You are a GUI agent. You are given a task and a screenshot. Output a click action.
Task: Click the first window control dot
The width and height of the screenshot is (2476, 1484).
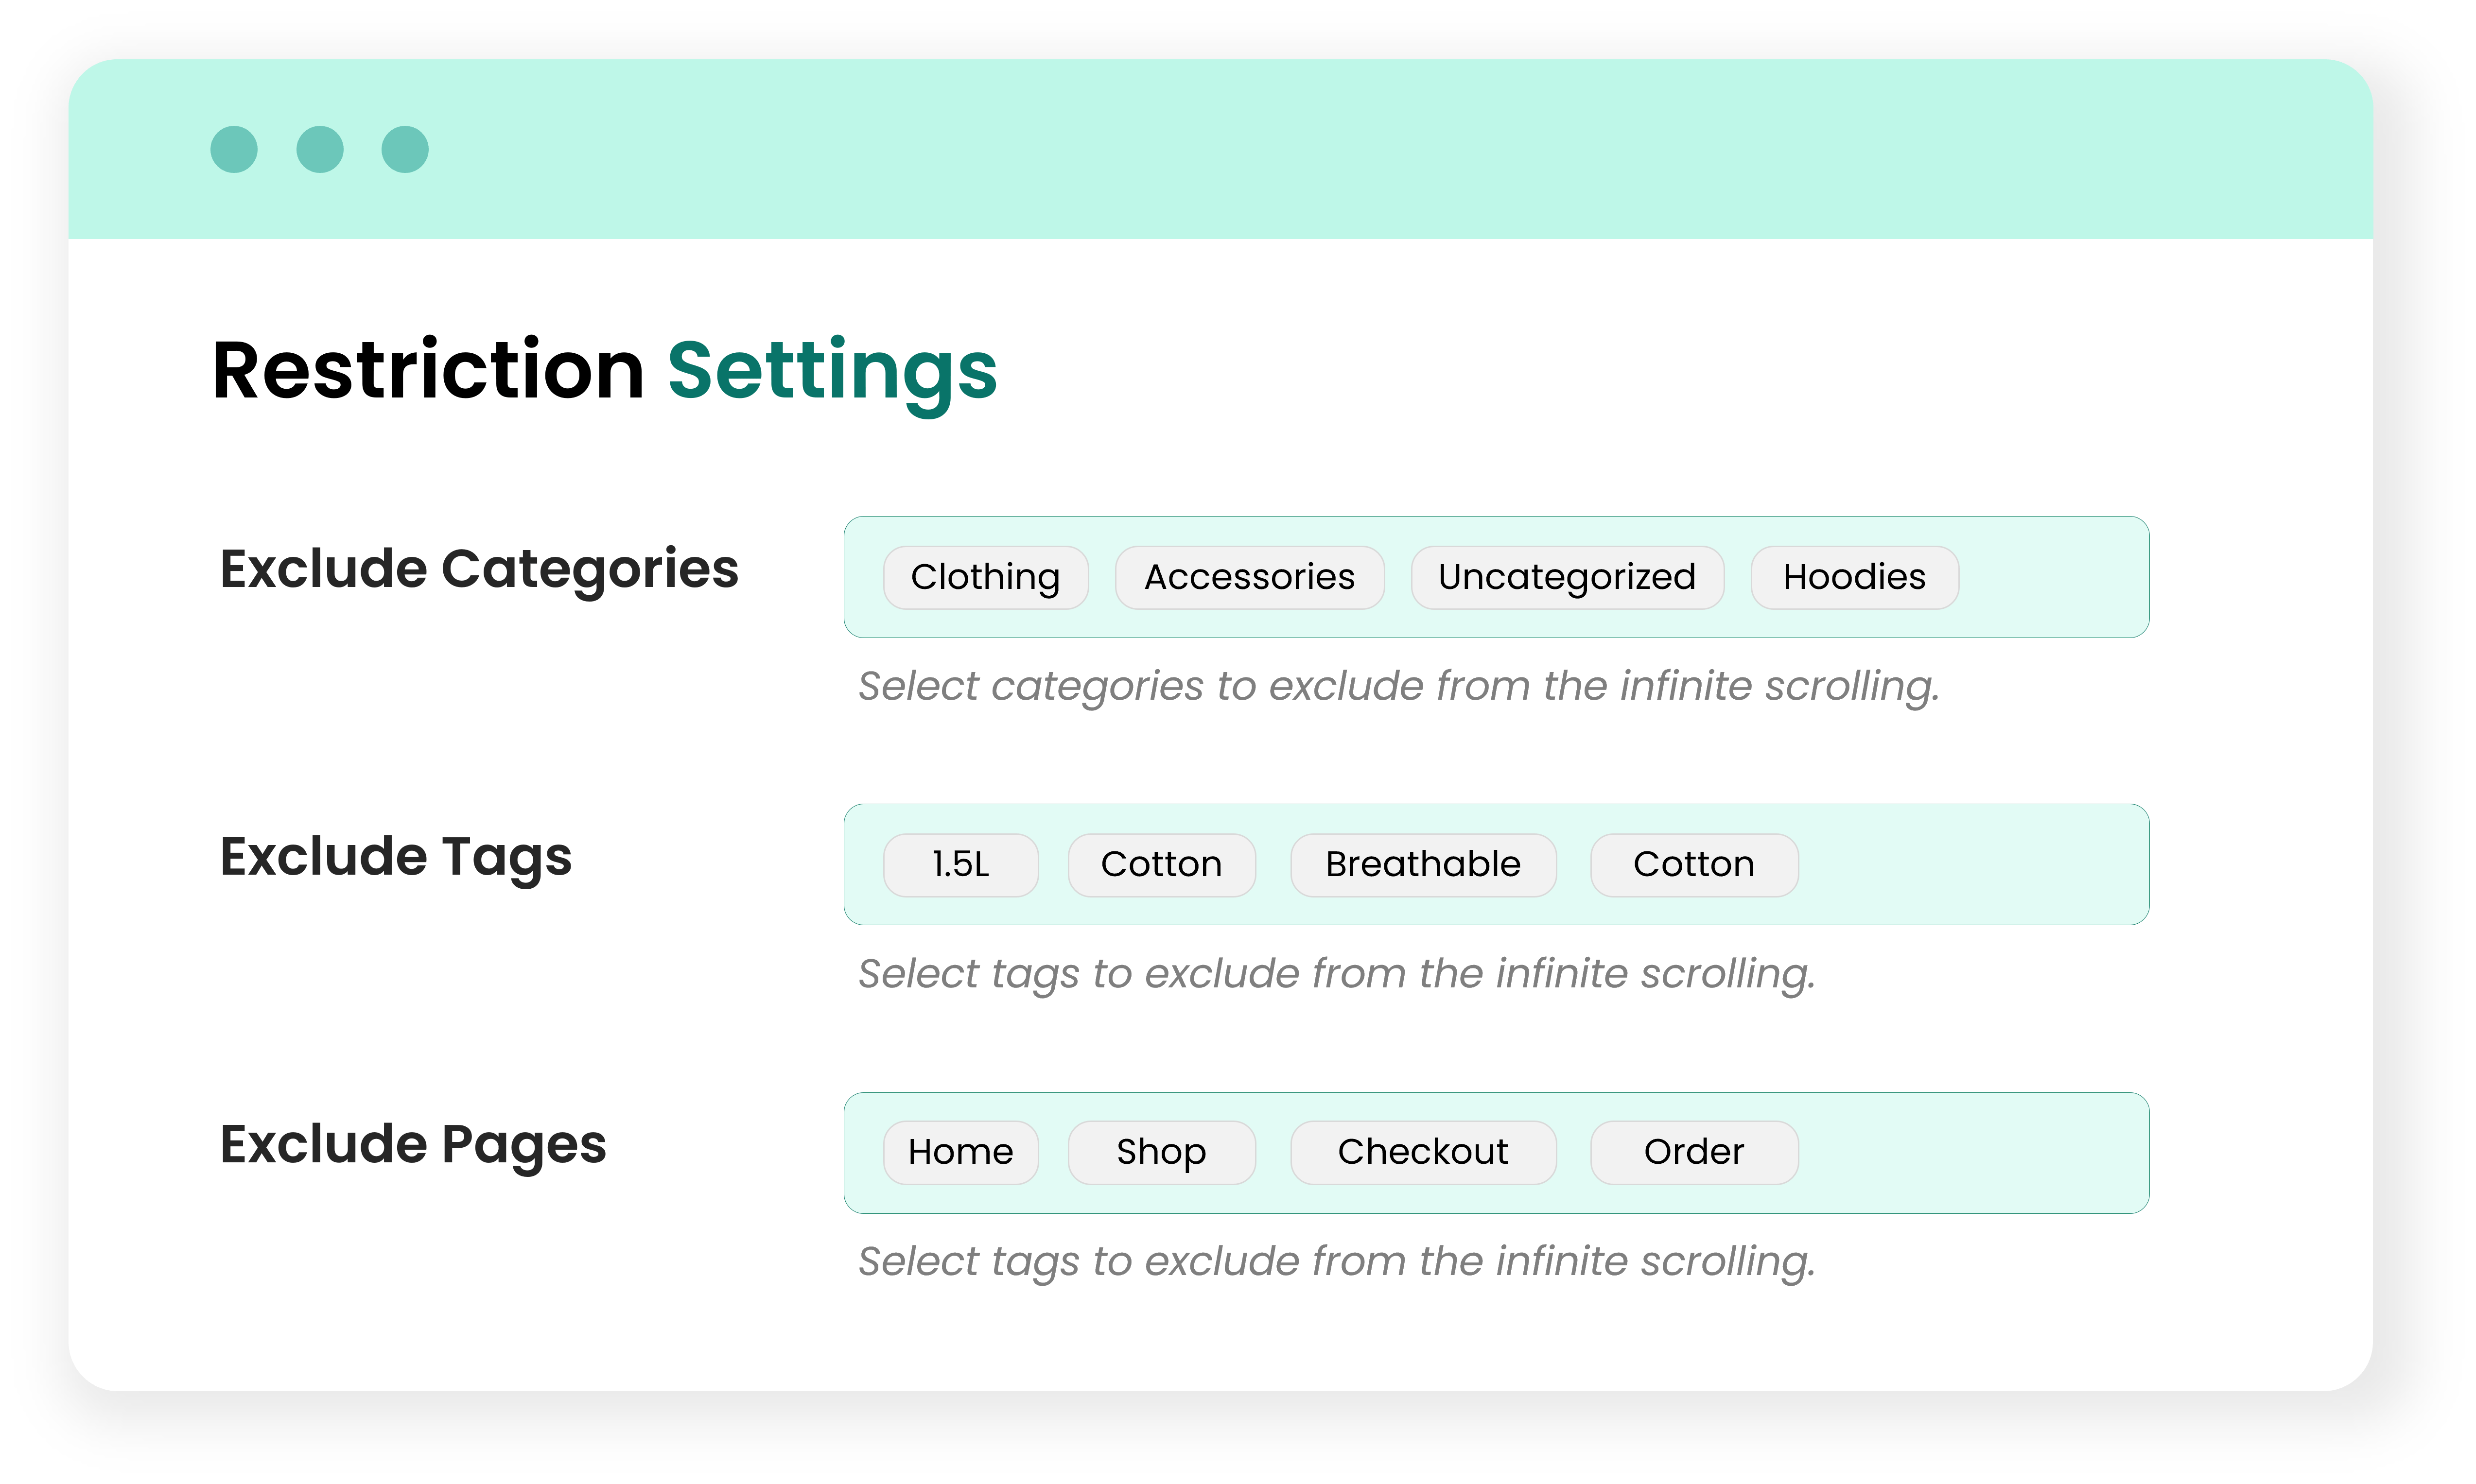(234, 150)
